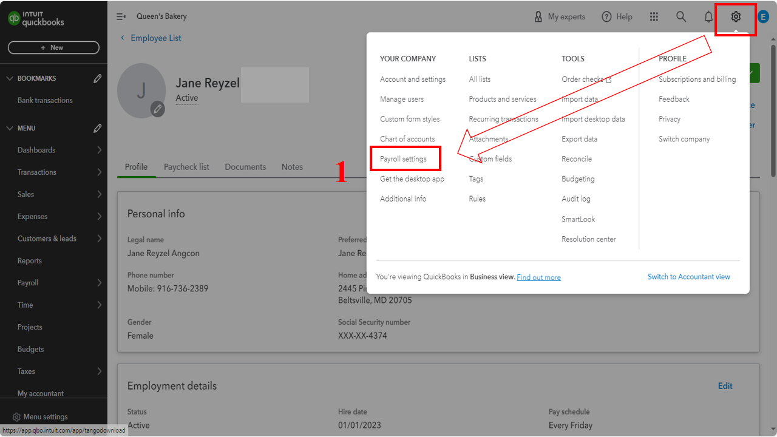Open the Settings gear icon
This screenshot has height=437, width=777.
pyautogui.click(x=736, y=17)
